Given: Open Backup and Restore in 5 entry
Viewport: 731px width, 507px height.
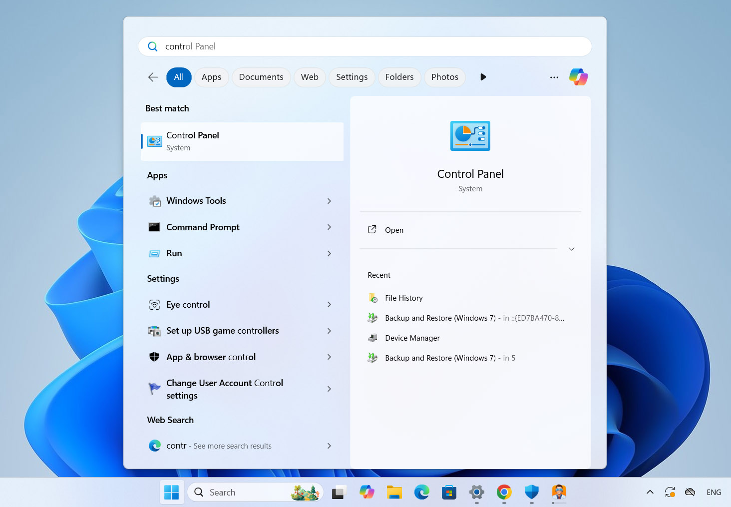Looking at the screenshot, I should point(450,358).
